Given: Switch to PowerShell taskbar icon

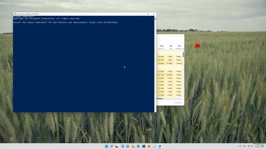Looking at the screenshot, I should [x=160, y=146].
